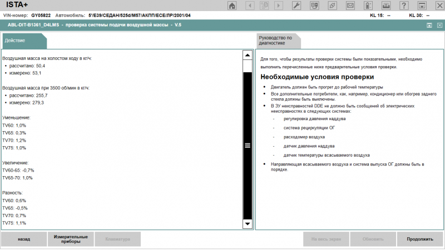Click 'TV75: 1,1%' under Разность
The height and width of the screenshot is (250, 445).
click(x=14, y=223)
